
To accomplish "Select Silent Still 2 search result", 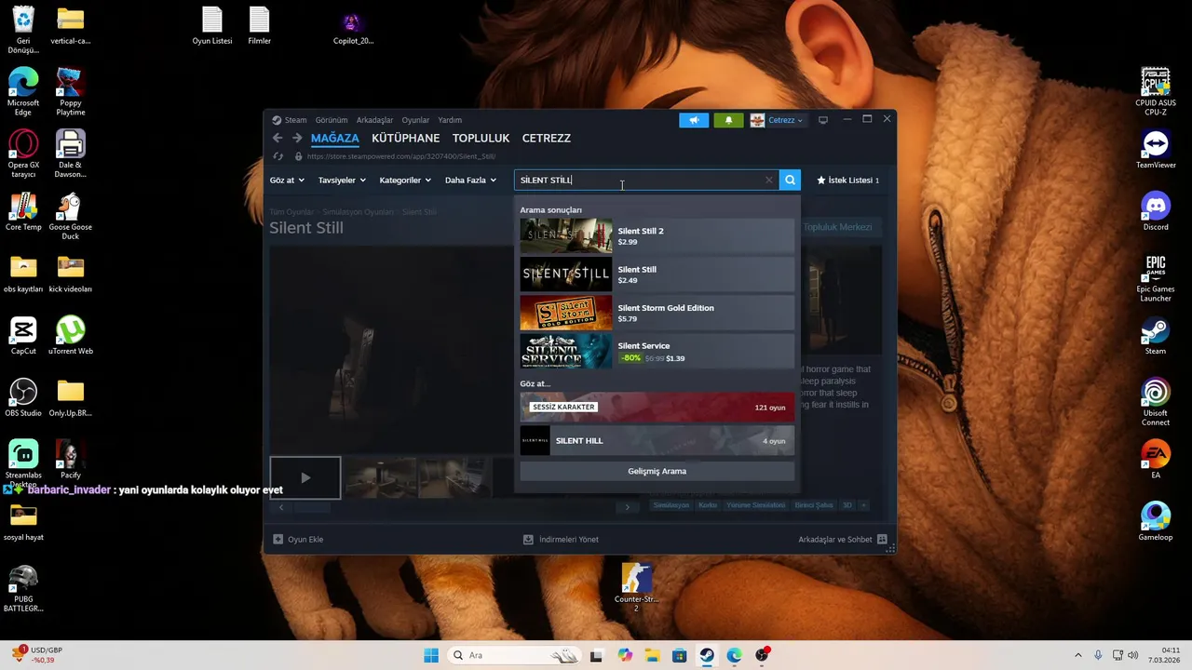I will [x=657, y=235].
